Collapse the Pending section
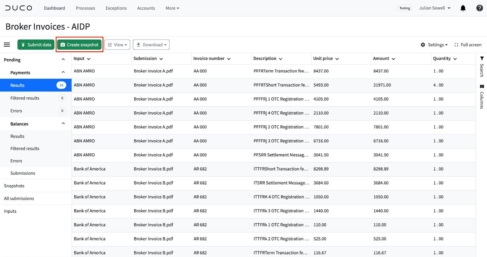 (63, 60)
